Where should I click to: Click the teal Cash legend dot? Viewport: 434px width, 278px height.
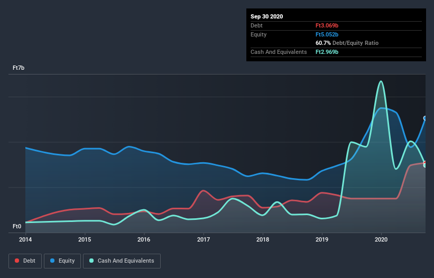pyautogui.click(x=91, y=261)
